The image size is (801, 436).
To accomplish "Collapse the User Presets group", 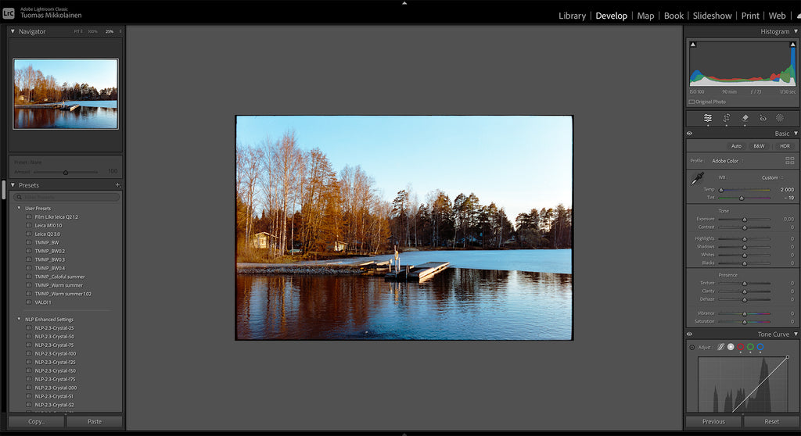I will pos(20,208).
